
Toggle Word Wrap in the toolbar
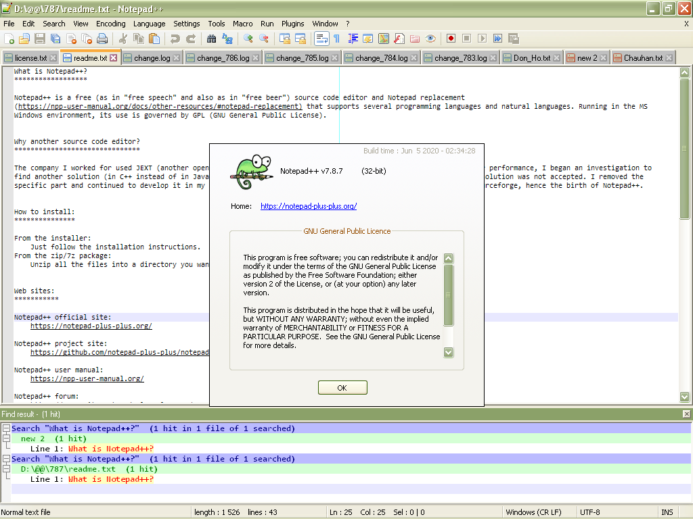coord(321,39)
